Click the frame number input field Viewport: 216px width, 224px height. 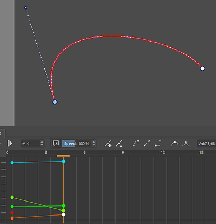[x=30, y=144]
